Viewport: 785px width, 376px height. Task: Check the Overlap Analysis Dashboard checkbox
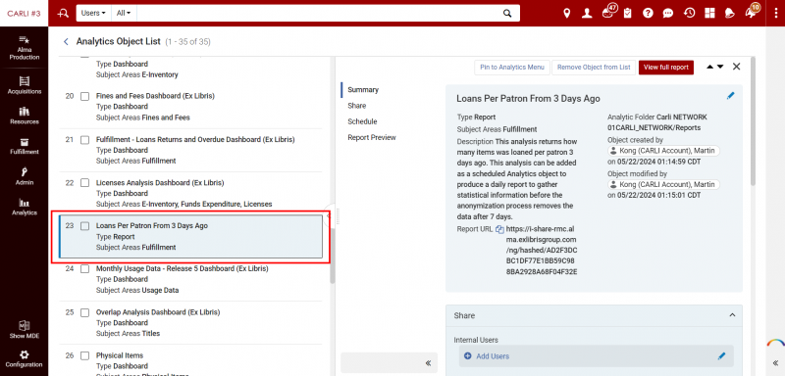(85, 312)
